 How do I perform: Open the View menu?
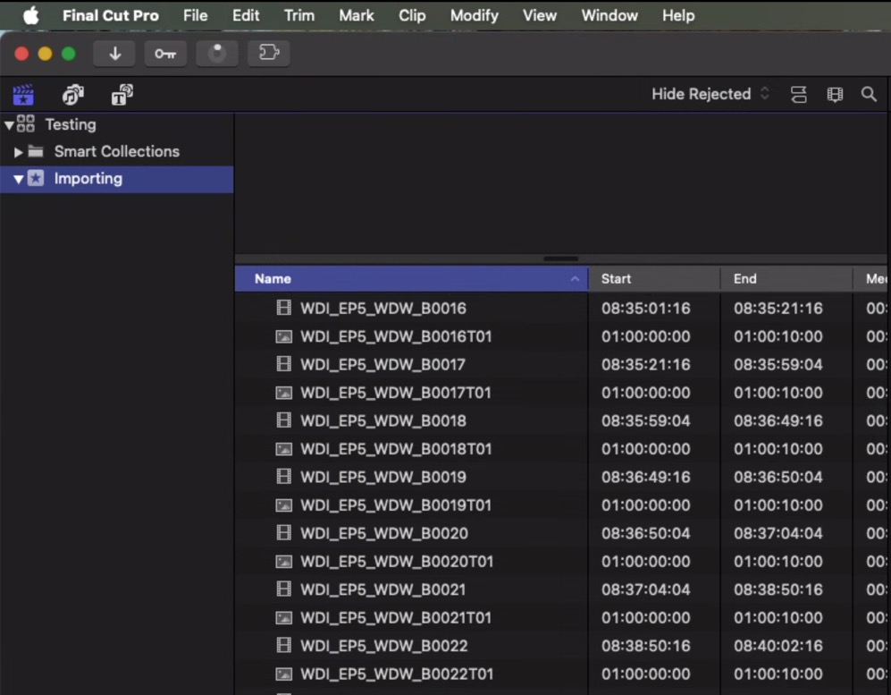pyautogui.click(x=539, y=15)
